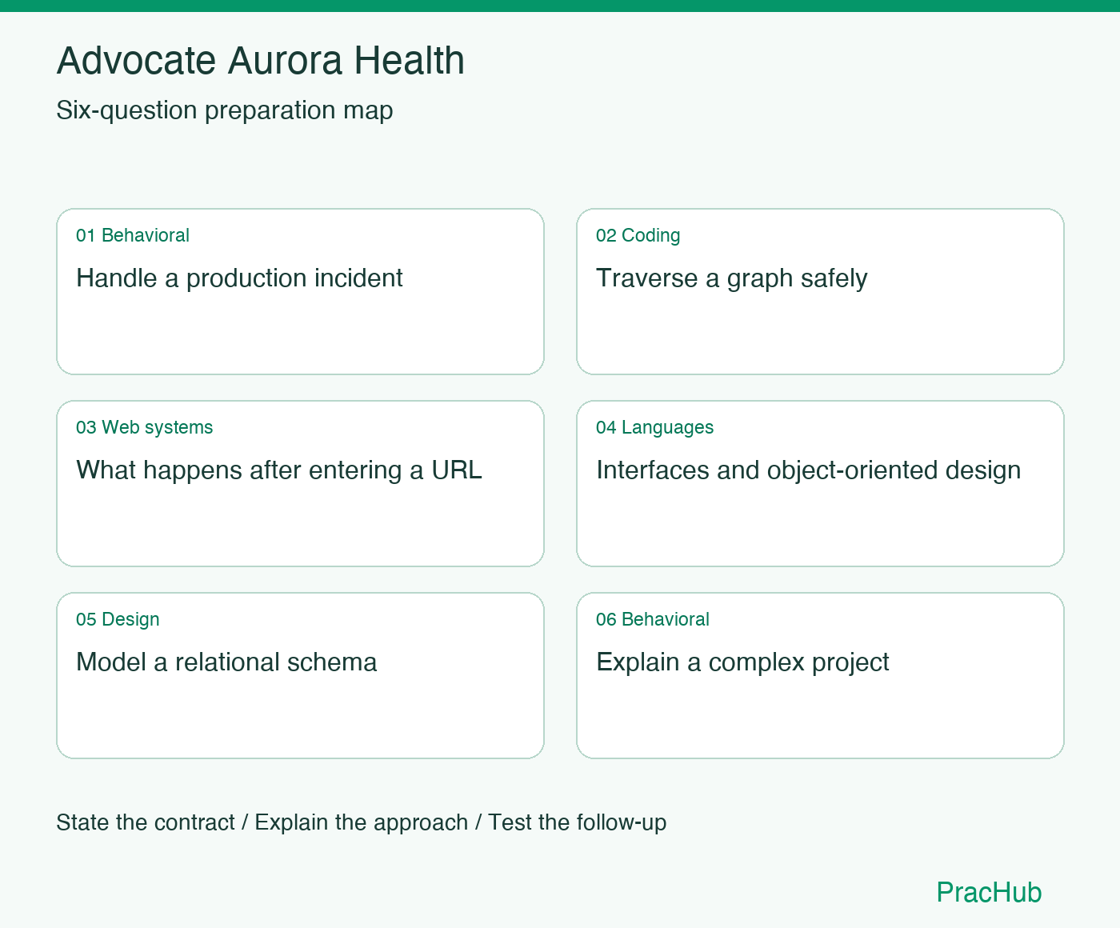The width and height of the screenshot is (1120, 928).
Task: Select What happens after entering a URL
Action: click(279, 470)
